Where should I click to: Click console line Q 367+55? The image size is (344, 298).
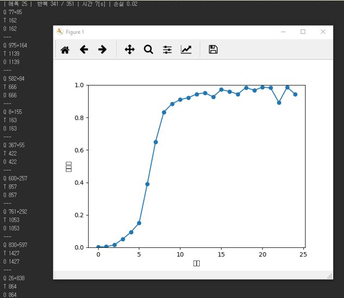coord(14,145)
